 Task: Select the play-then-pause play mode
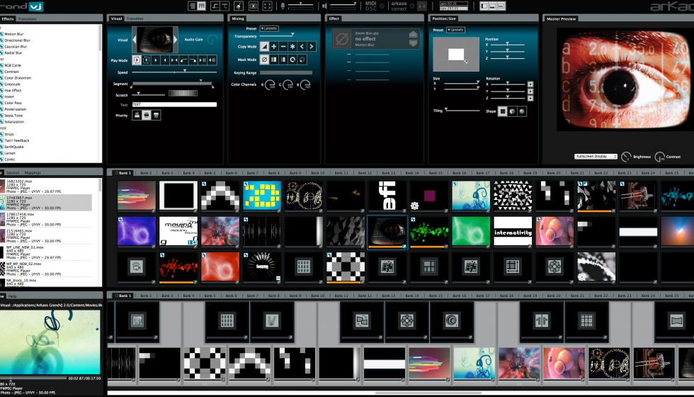coord(203,60)
